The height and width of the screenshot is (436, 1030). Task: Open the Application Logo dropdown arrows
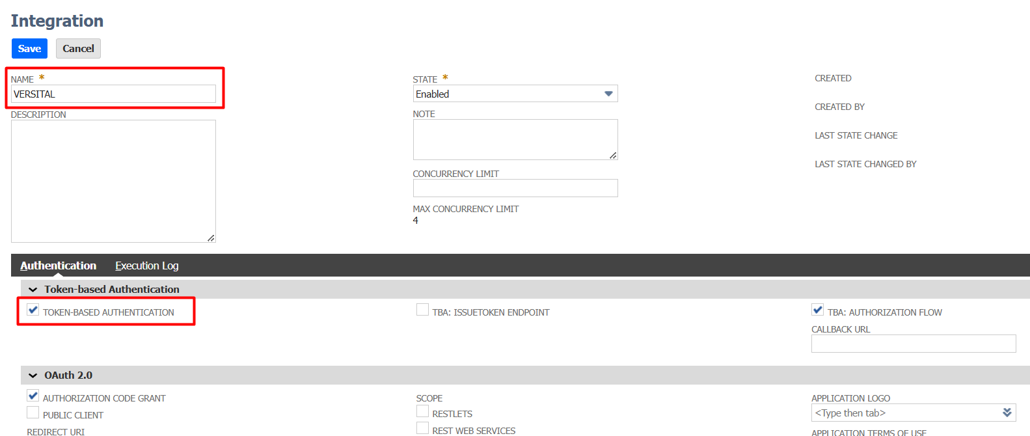(1007, 413)
